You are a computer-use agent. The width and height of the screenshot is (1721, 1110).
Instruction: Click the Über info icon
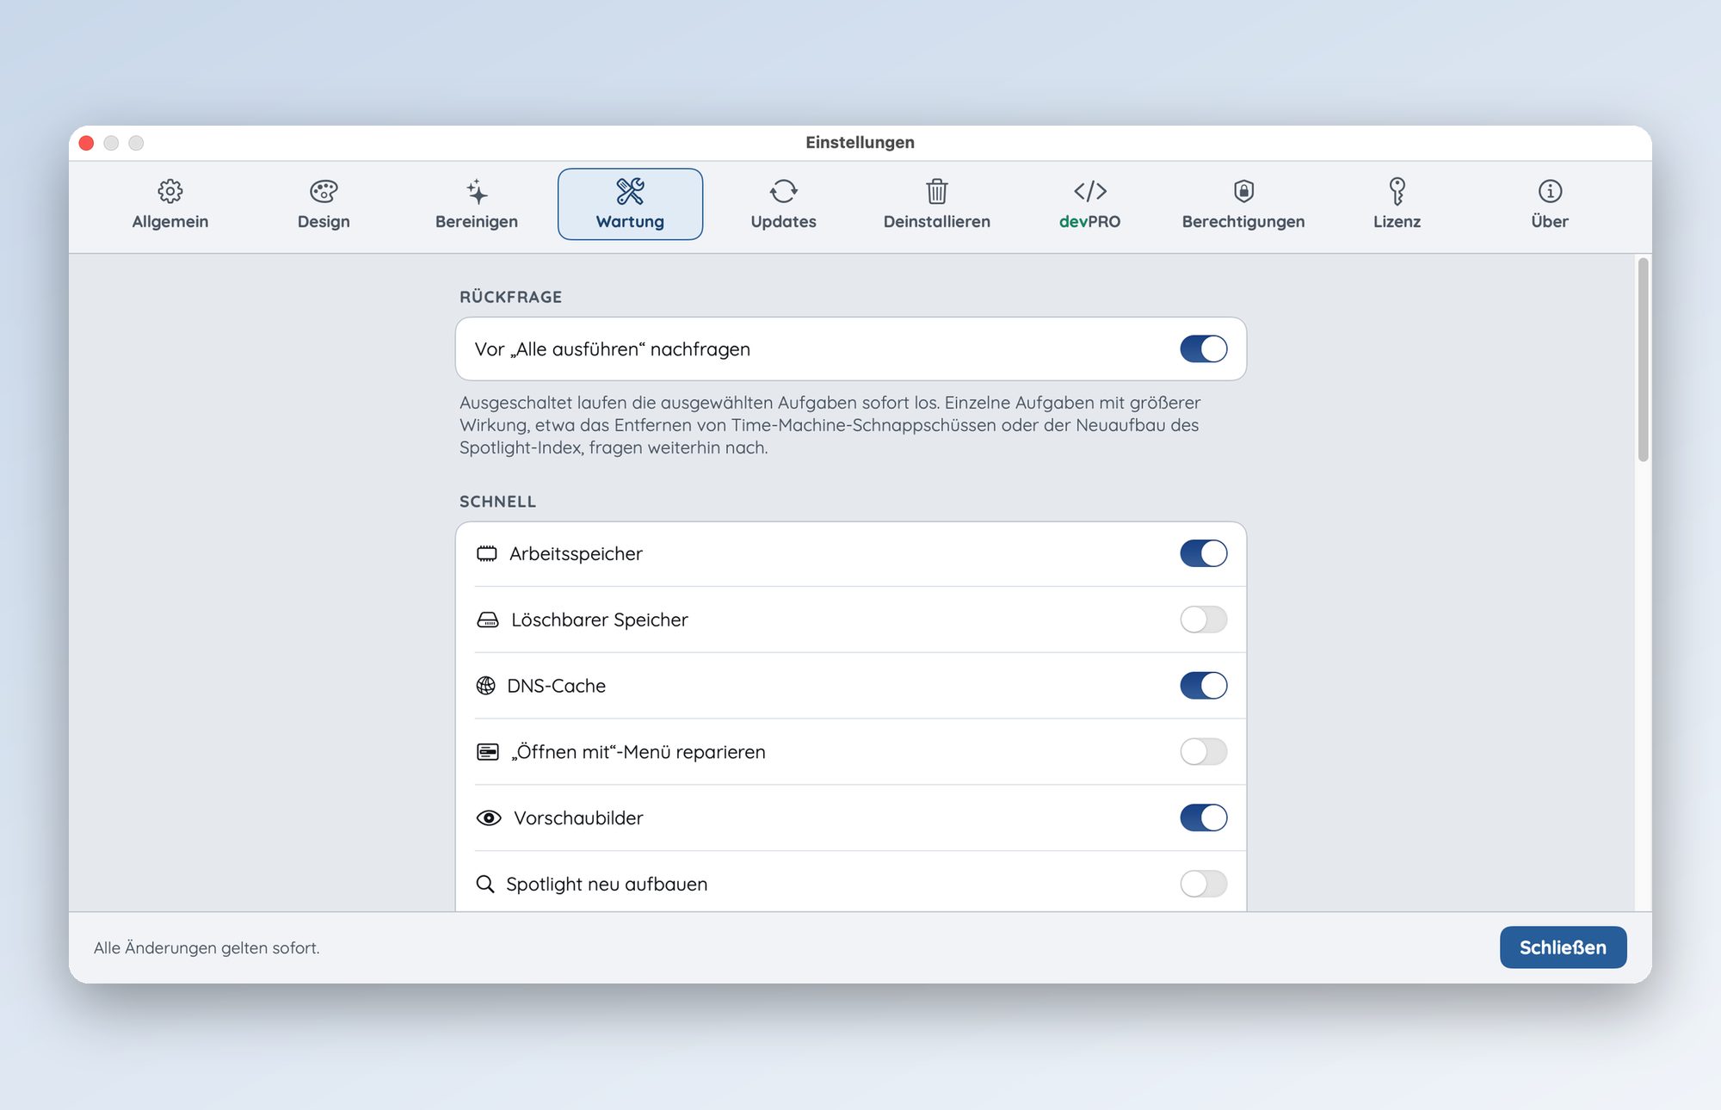tap(1550, 191)
